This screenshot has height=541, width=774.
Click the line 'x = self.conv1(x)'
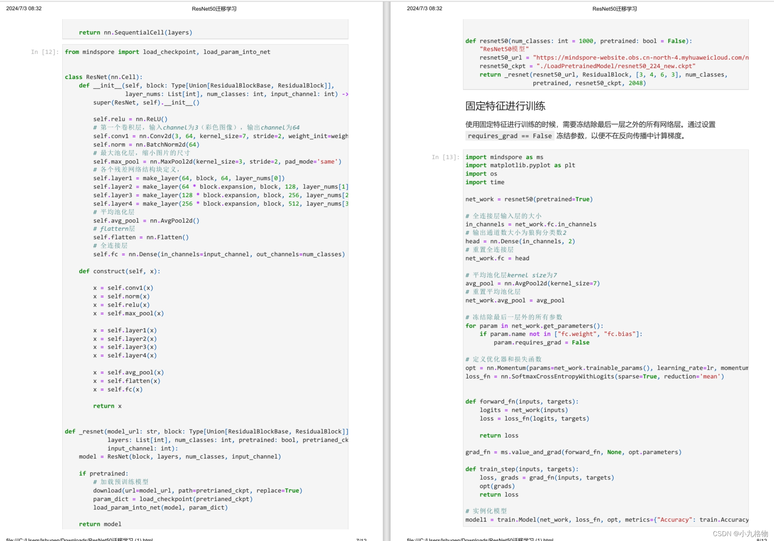click(123, 288)
